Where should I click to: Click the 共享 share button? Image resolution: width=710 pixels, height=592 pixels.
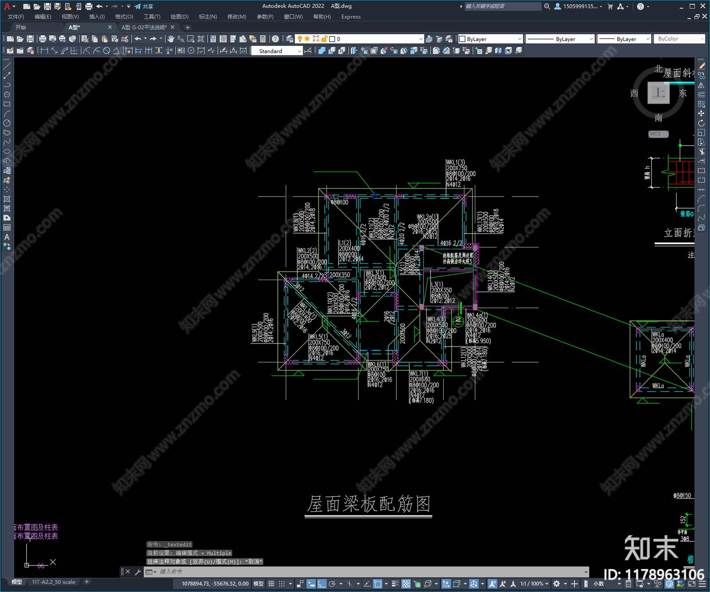(144, 6)
